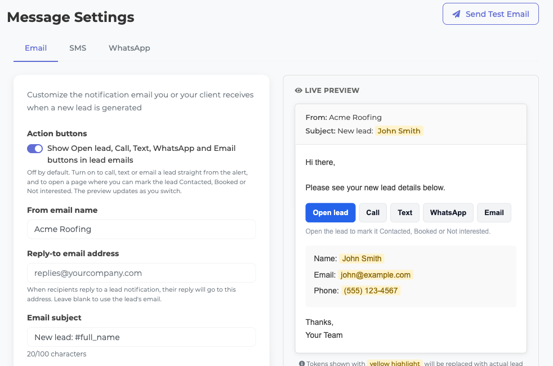Image resolution: width=553 pixels, height=366 pixels.
Task: Click the john@example.com email token
Action: 376,275
